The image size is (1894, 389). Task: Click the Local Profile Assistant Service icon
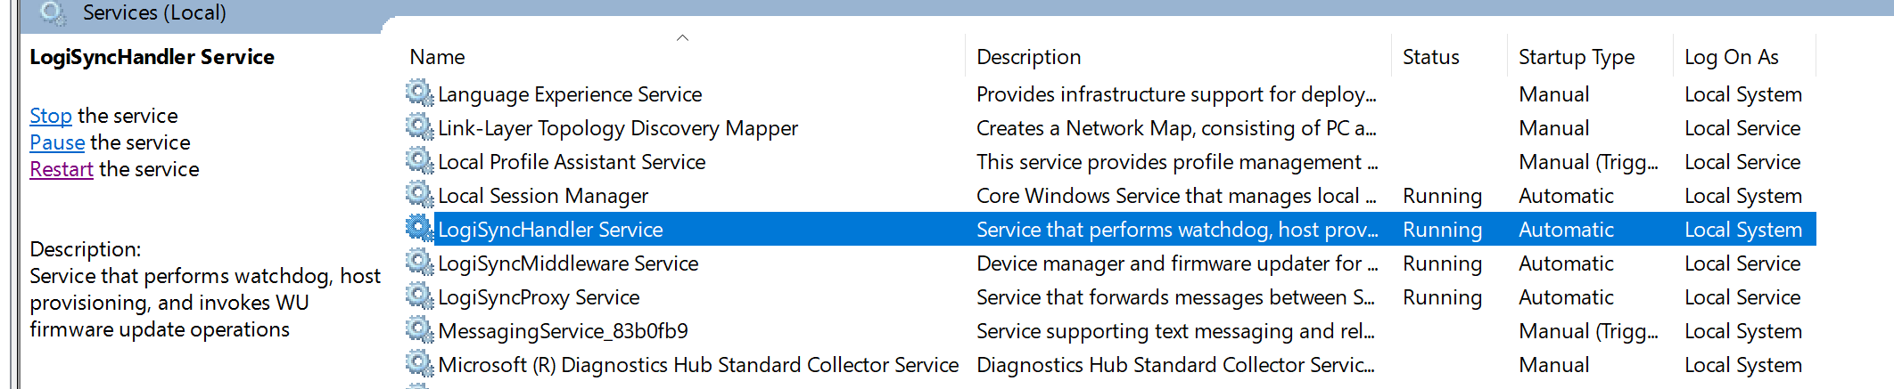419,160
